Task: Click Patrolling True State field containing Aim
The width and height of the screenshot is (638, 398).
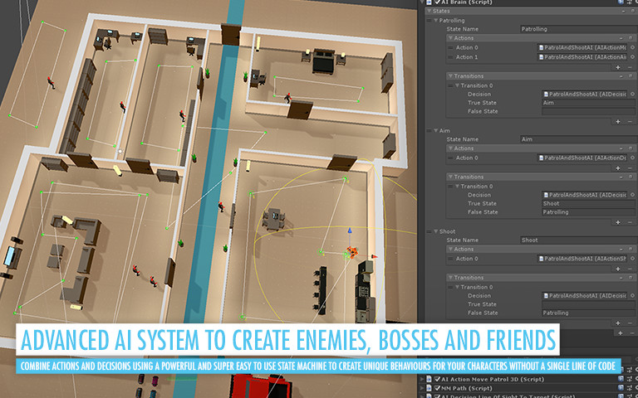Action: click(x=589, y=103)
